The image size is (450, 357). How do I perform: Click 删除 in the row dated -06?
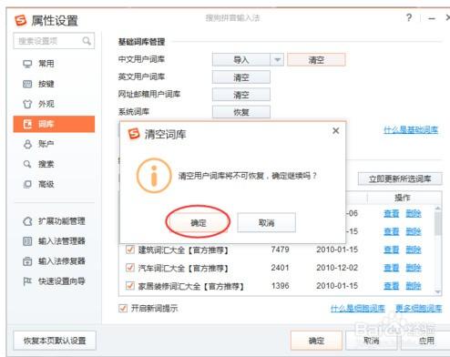[x=414, y=213]
